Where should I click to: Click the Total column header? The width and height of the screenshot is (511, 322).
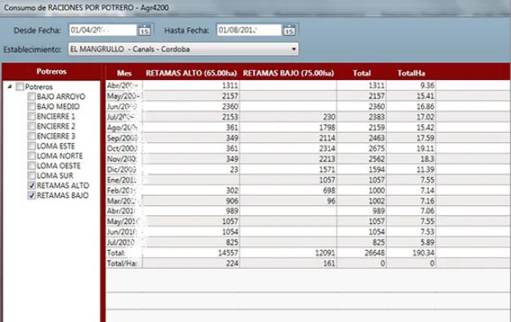click(362, 73)
